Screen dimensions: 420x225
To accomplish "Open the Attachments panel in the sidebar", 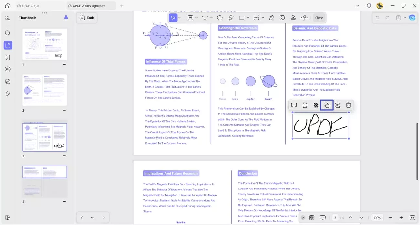I will pyautogui.click(x=8, y=93).
